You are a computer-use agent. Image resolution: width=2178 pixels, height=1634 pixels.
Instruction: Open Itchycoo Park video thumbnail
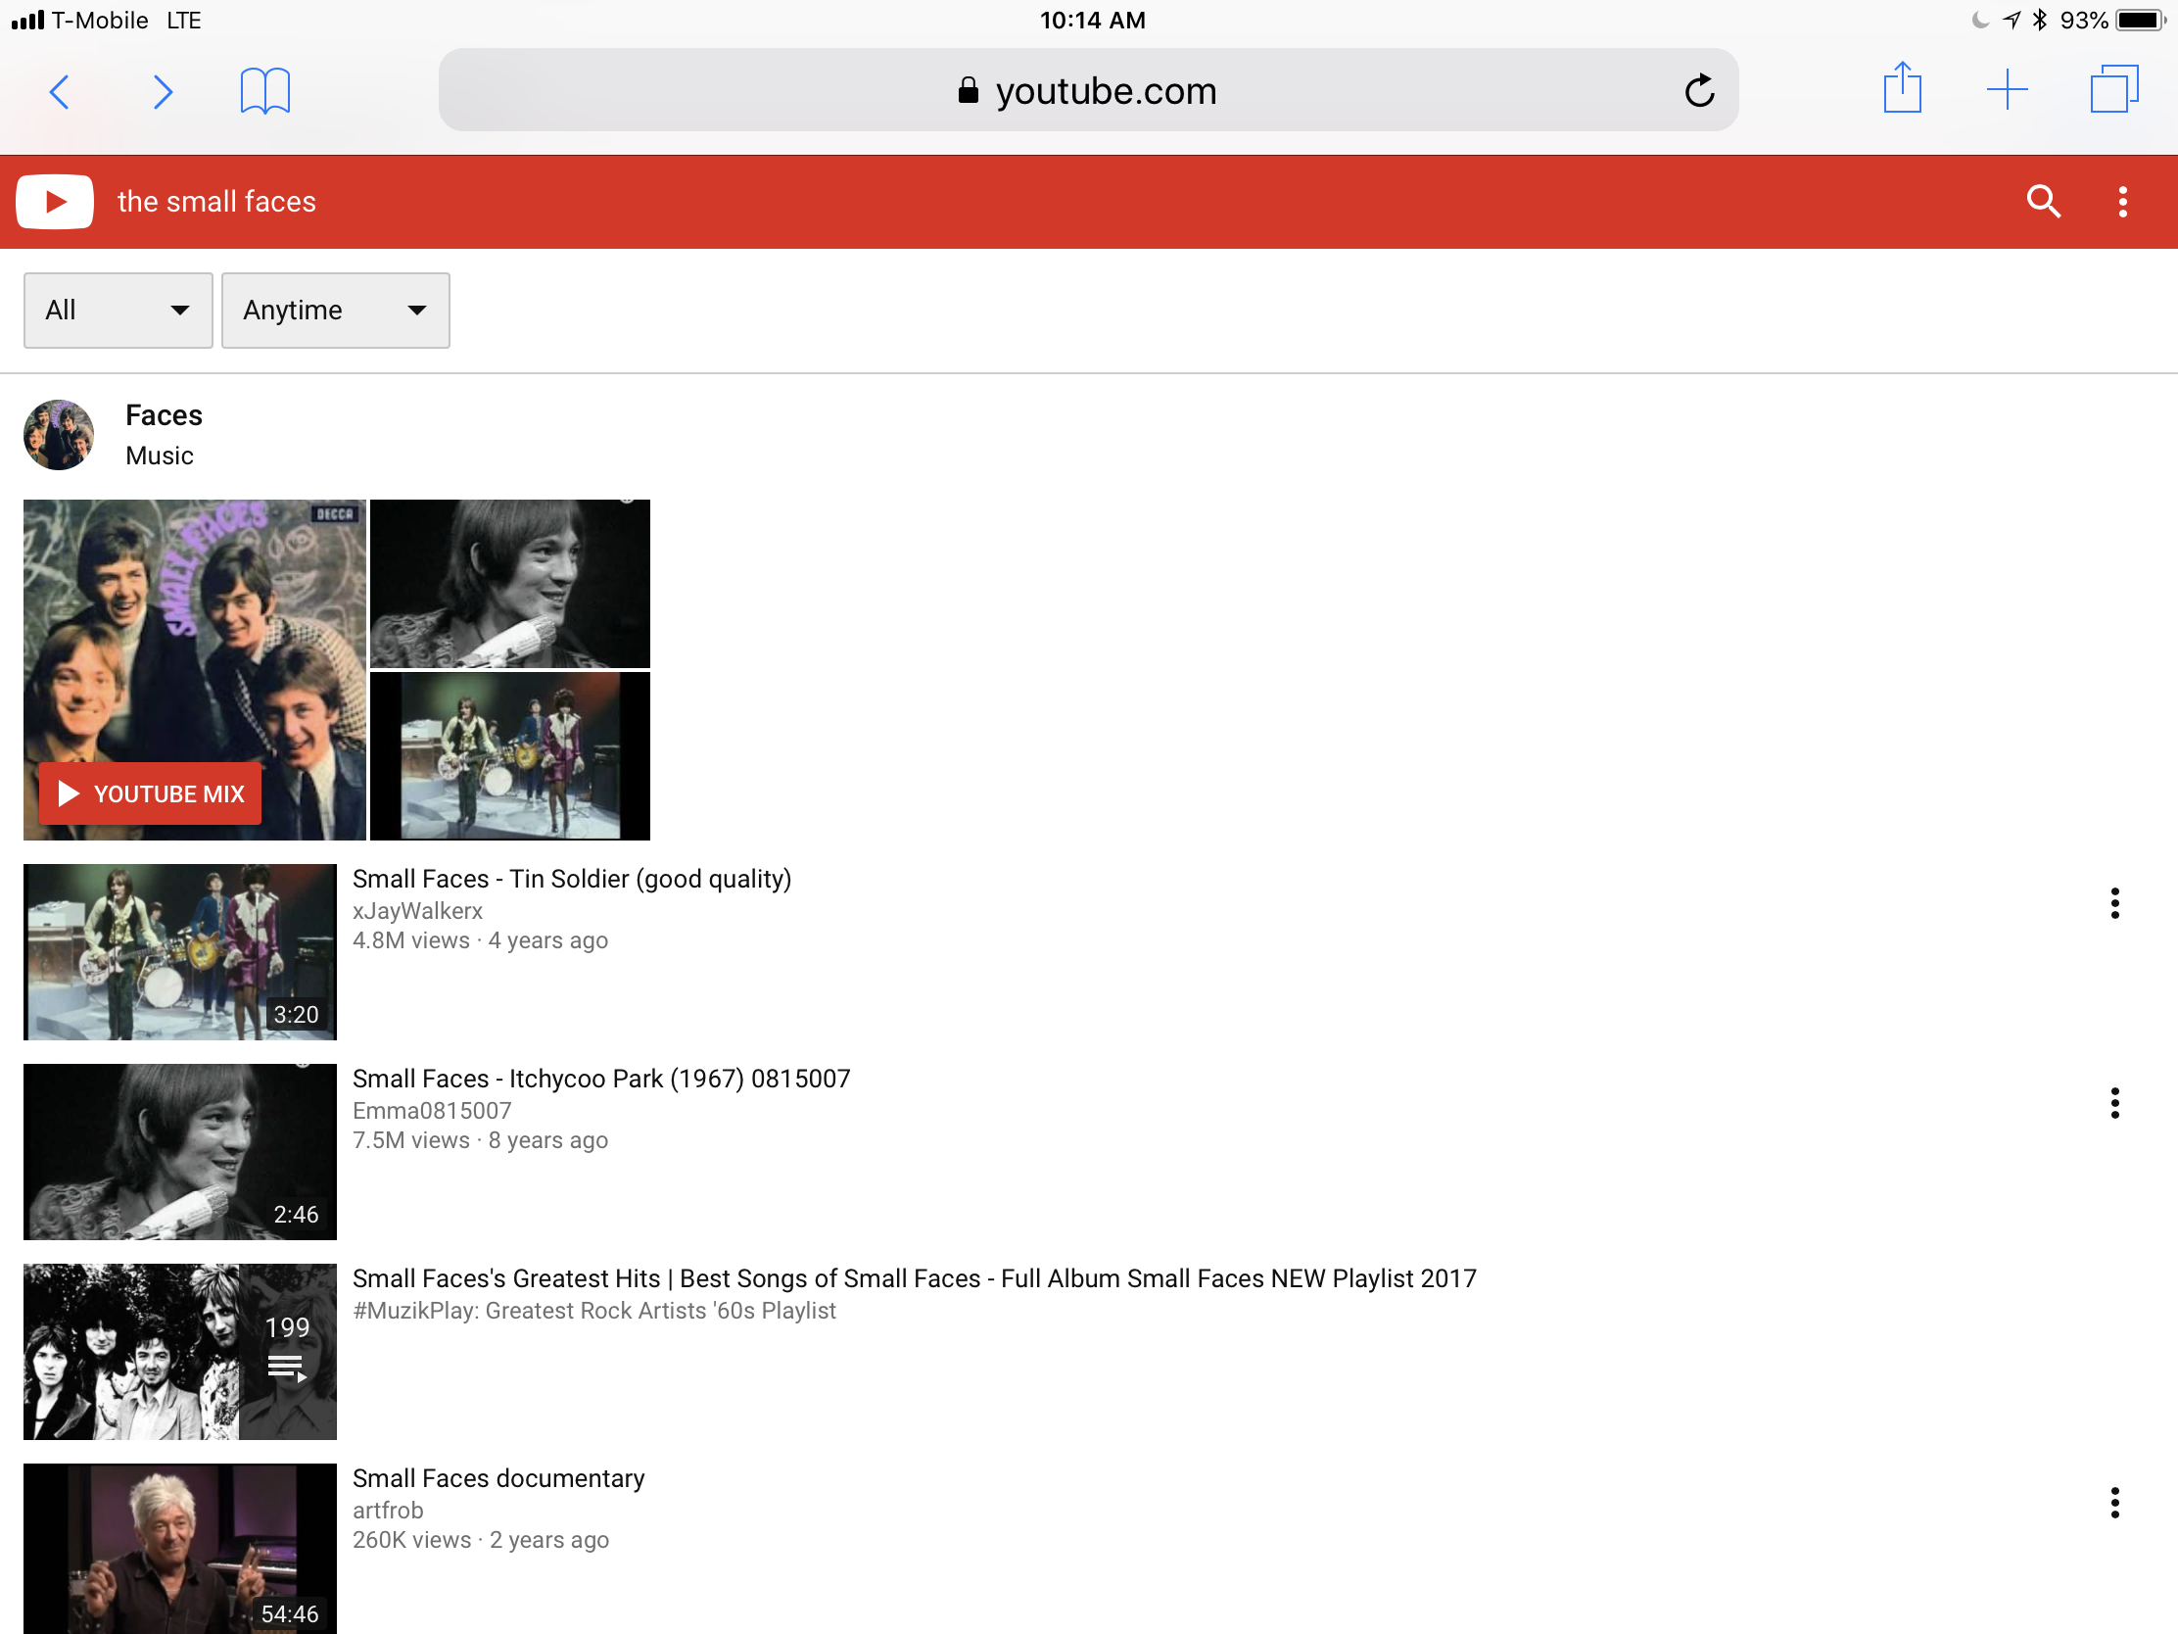pyautogui.click(x=180, y=1152)
